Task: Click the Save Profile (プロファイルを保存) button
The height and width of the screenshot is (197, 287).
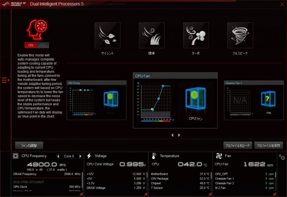Action: [x=268, y=146]
